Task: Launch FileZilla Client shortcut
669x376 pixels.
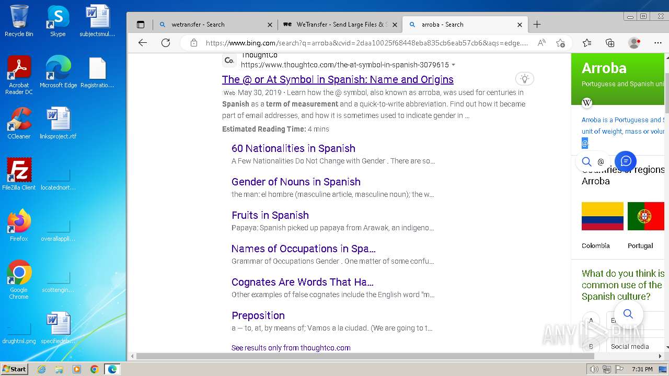Action: [x=19, y=174]
